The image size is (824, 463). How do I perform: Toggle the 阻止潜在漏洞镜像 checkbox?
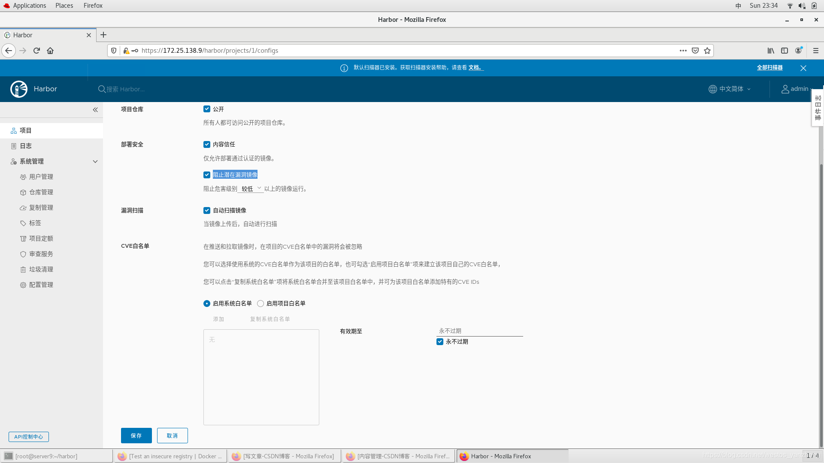[207, 175]
